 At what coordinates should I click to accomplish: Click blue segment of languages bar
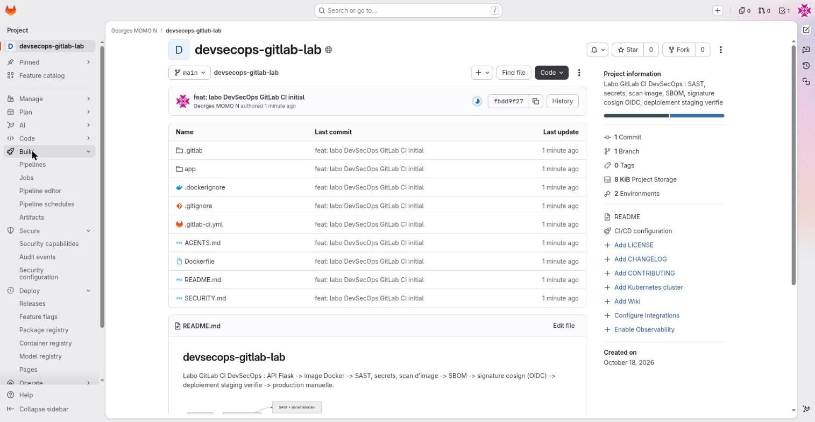(697, 116)
